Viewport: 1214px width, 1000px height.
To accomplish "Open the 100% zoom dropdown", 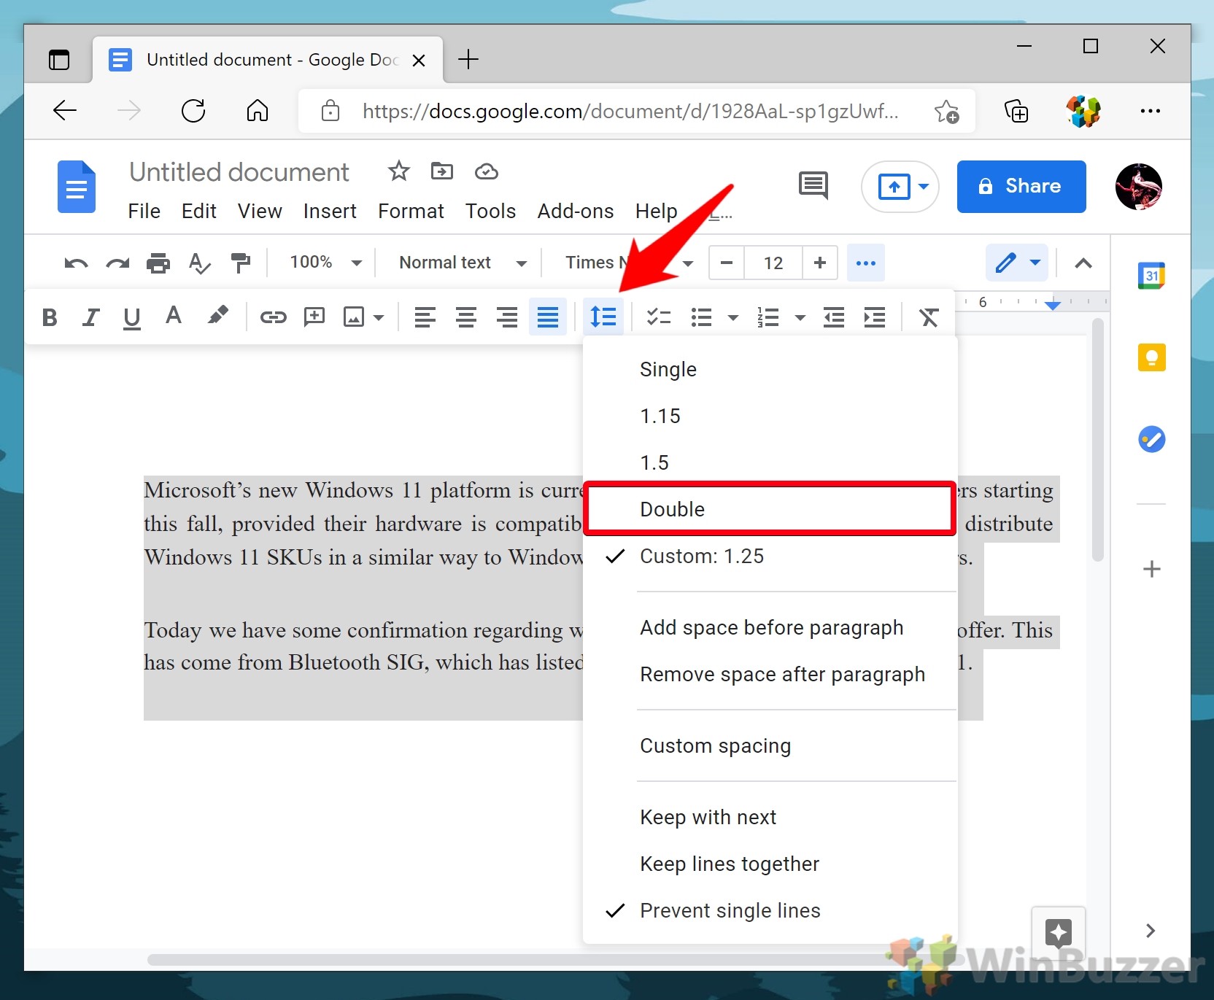I will tap(325, 263).
